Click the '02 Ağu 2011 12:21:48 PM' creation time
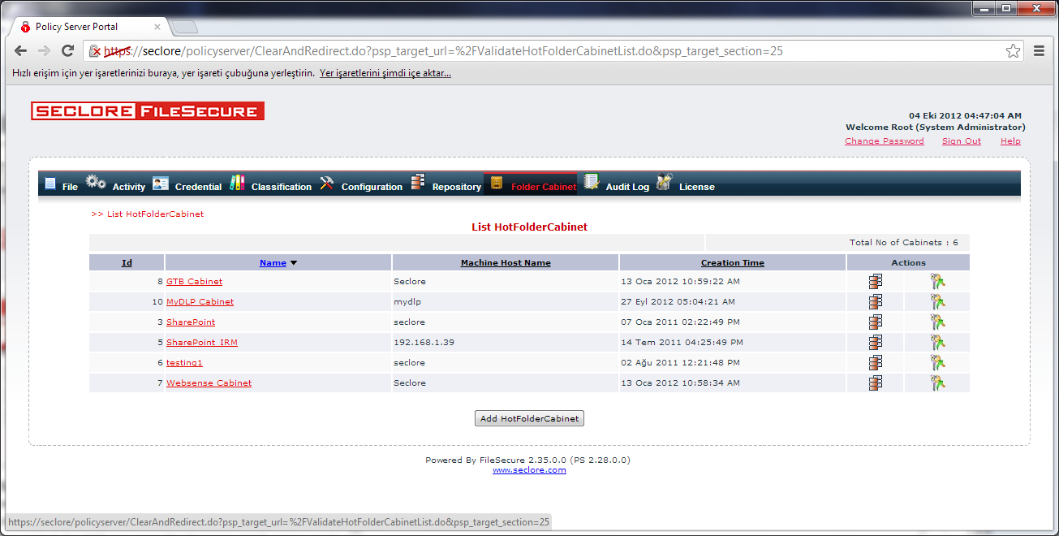The height and width of the screenshot is (536, 1059). [681, 363]
